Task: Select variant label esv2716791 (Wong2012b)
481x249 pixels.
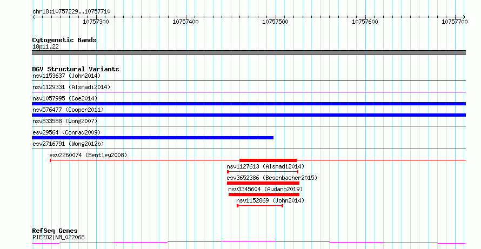Action: [x=68, y=144]
